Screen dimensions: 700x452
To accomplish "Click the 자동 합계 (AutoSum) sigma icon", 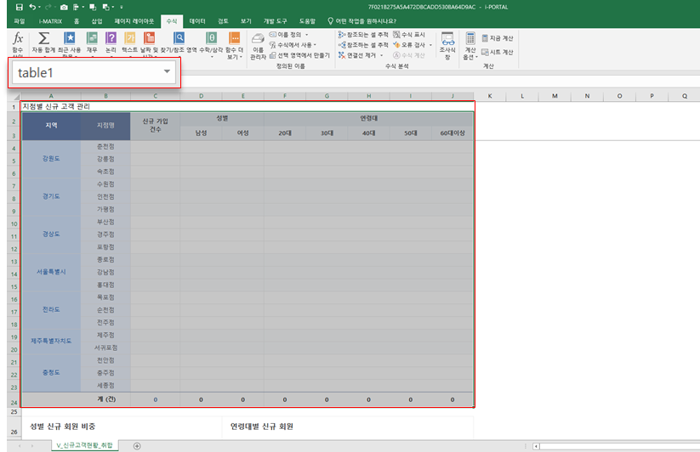I will (44, 38).
